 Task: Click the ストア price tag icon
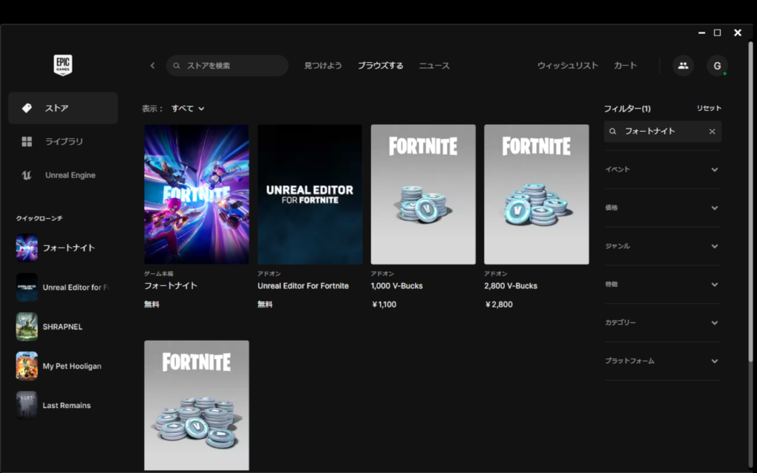click(27, 108)
